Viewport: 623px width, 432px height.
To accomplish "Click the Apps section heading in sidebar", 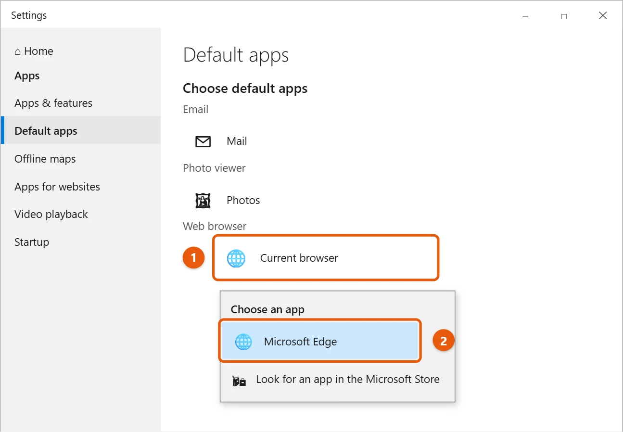I will click(27, 76).
